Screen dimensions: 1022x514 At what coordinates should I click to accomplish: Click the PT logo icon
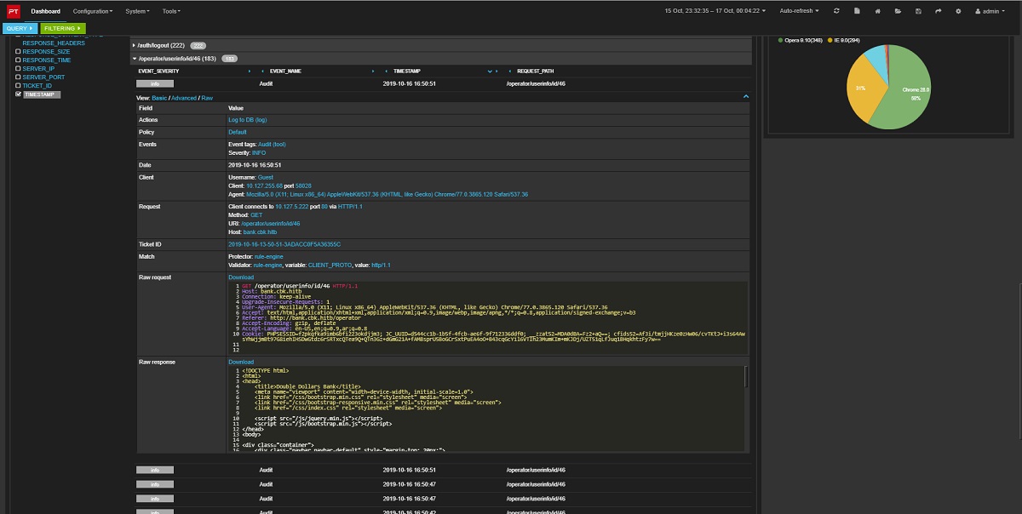click(x=13, y=11)
